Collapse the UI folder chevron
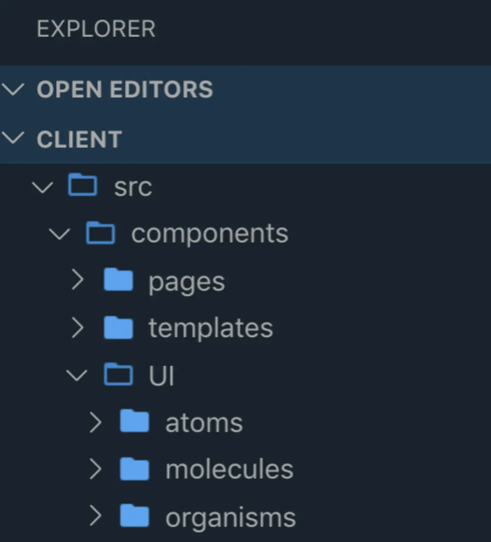491x542 pixels. coord(77,375)
